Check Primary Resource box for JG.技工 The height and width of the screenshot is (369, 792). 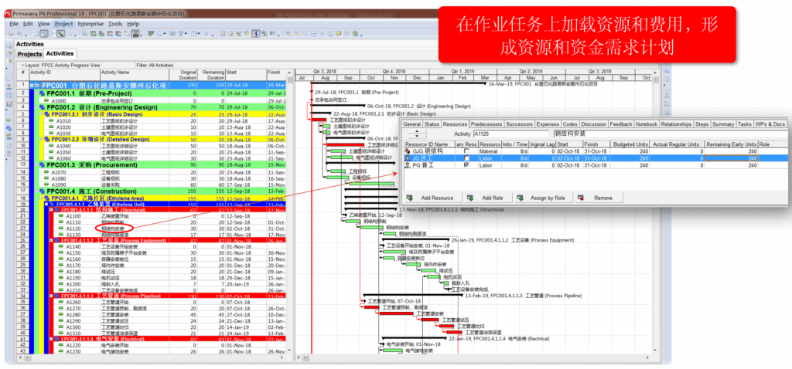pos(466,157)
